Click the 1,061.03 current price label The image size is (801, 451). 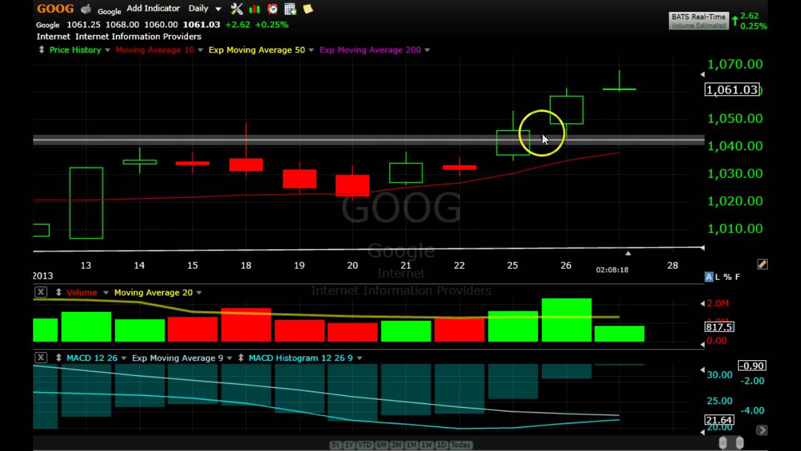(732, 90)
